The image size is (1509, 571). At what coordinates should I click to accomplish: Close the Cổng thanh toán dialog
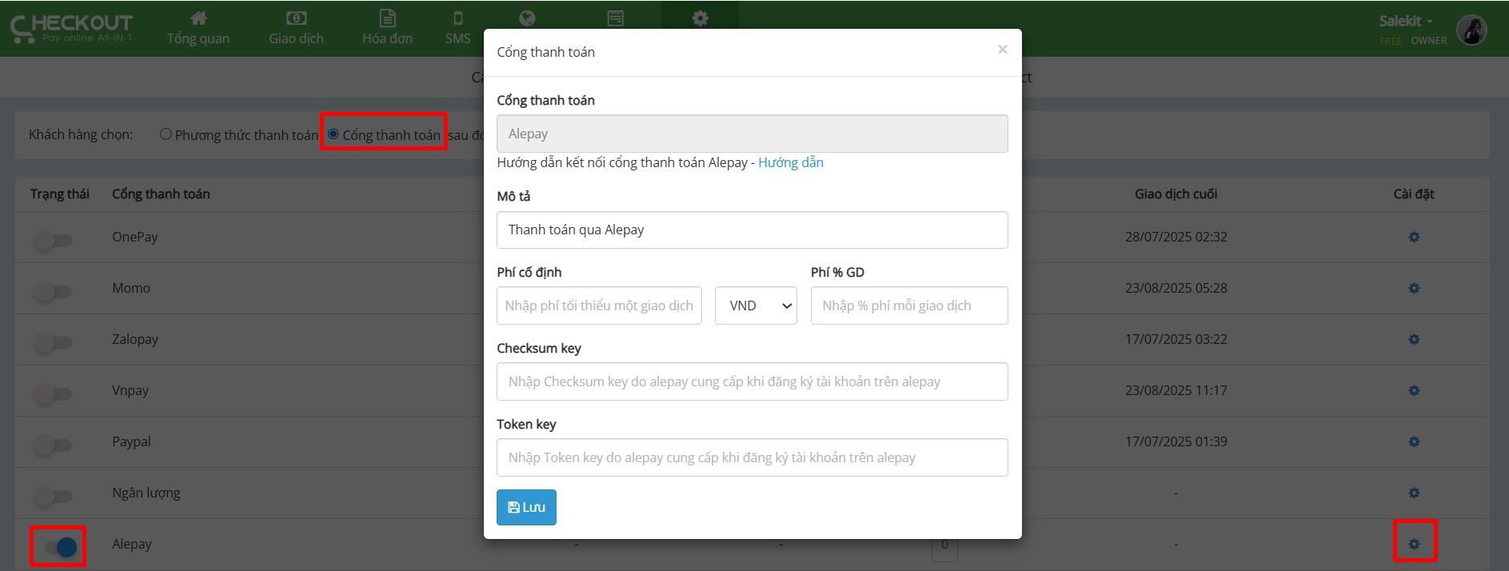pyautogui.click(x=1002, y=50)
